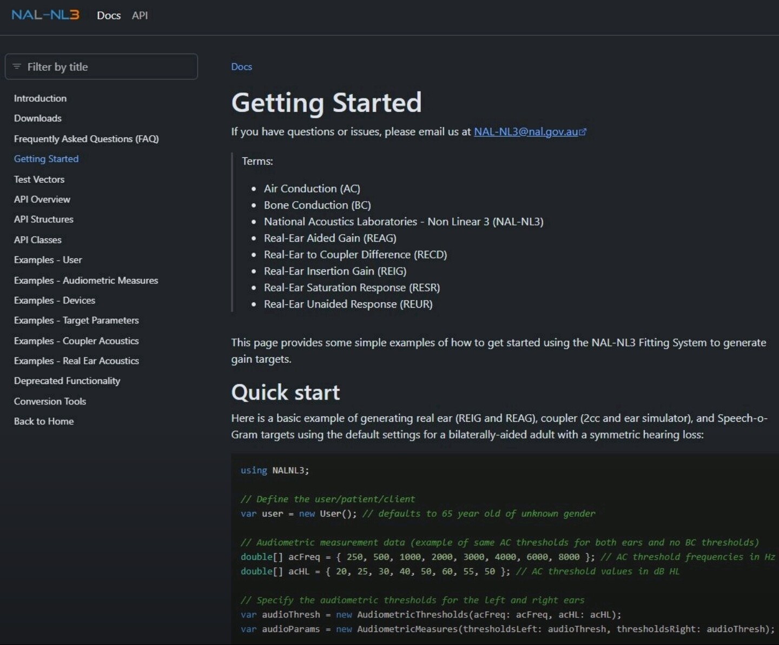Image resolution: width=779 pixels, height=645 pixels.
Task: Select Getting Started in sidebar
Action: click(47, 159)
